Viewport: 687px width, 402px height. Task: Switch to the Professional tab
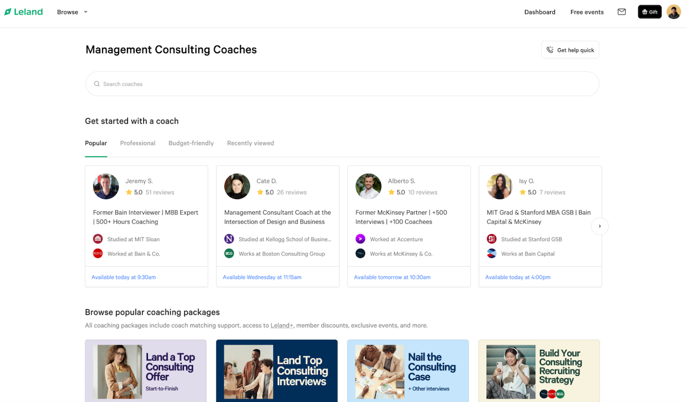[138, 143]
